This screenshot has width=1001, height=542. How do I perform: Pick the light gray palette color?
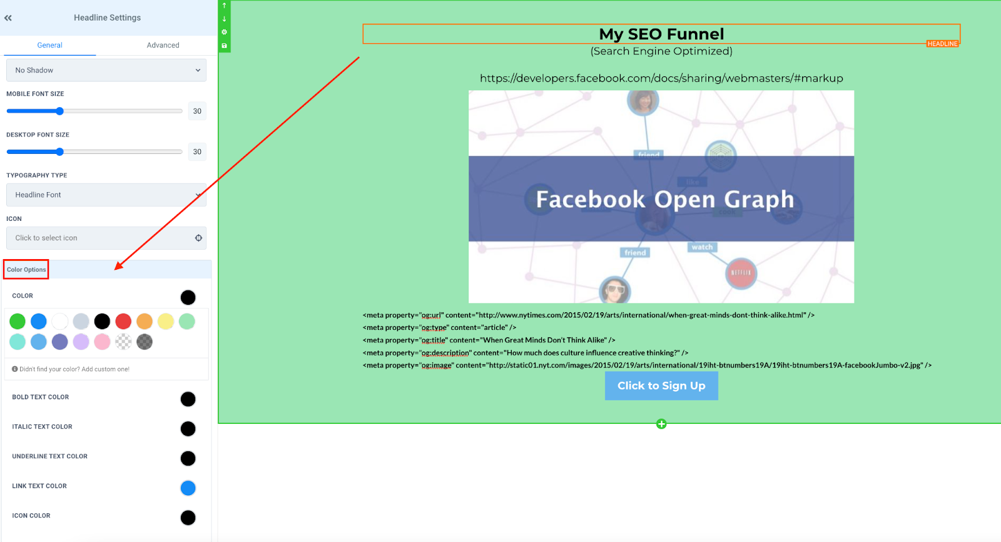coord(81,322)
